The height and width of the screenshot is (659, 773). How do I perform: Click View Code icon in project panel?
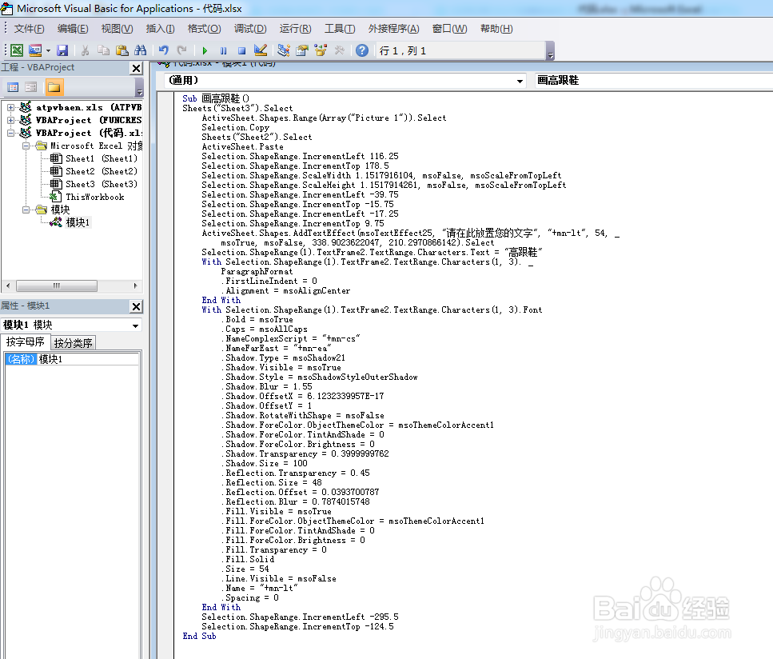[14, 87]
